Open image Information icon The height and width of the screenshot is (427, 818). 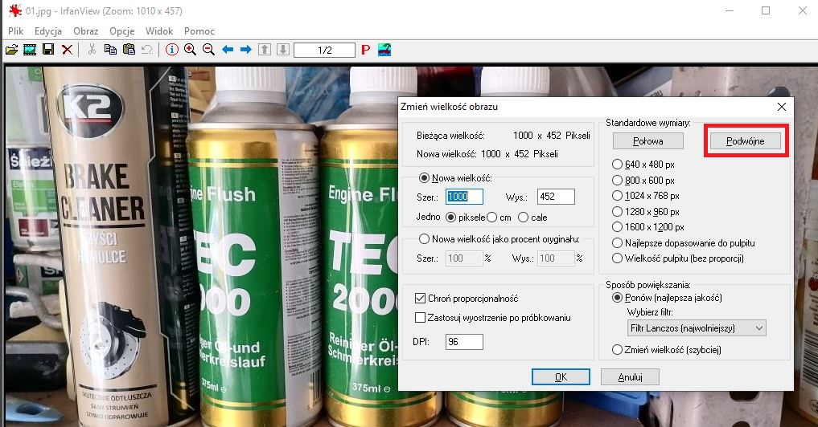[171, 50]
